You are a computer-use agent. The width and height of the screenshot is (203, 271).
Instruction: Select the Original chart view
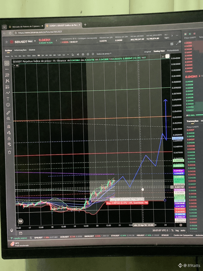tap(147, 52)
